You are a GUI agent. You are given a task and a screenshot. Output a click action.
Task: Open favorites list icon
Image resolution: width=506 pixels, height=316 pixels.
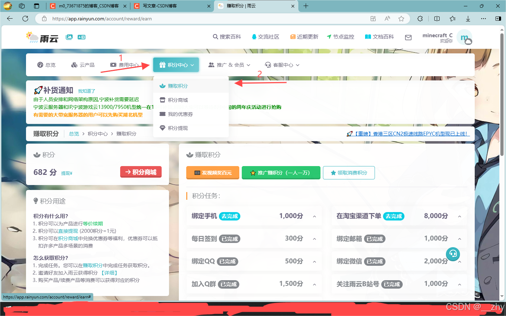tap(453, 19)
